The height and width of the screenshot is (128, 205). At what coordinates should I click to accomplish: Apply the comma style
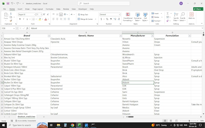click(x=111, y=19)
